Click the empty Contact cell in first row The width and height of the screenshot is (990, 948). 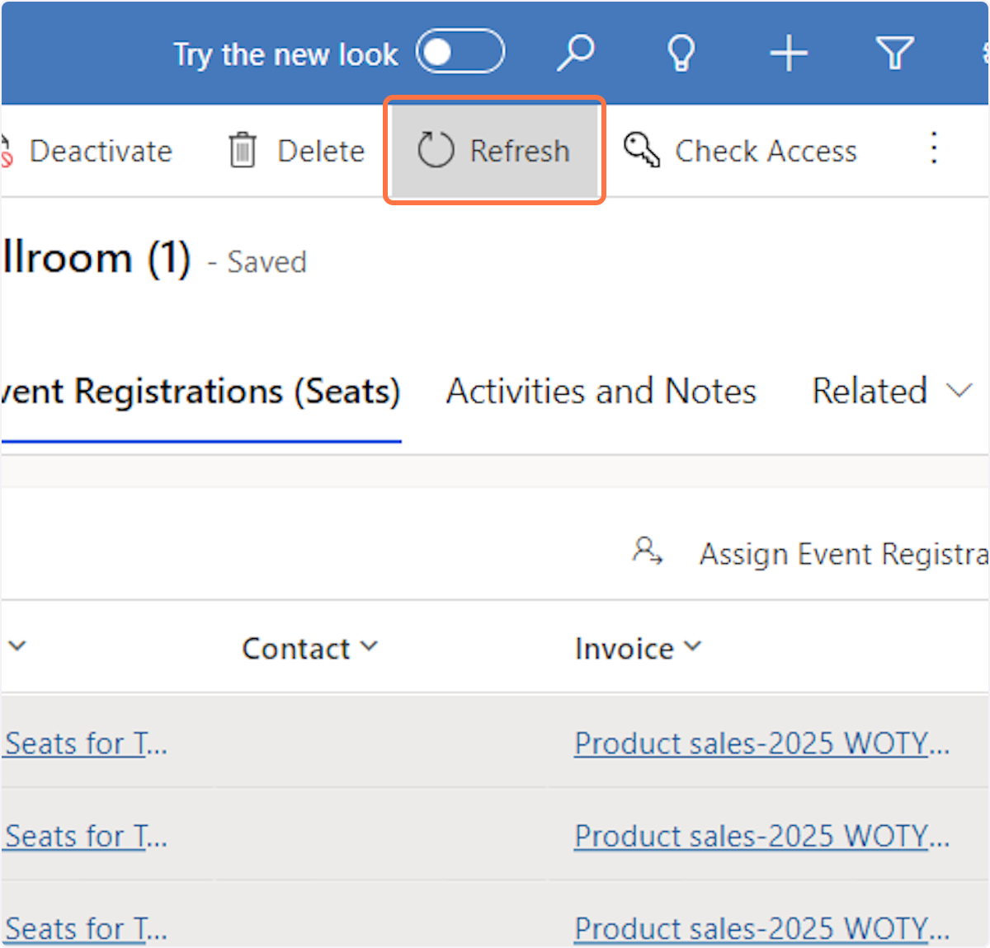(x=379, y=744)
